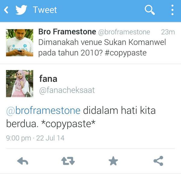The height and width of the screenshot is (181, 181).
Task: Tap the Tweet title in header
Action: pos(45,10)
